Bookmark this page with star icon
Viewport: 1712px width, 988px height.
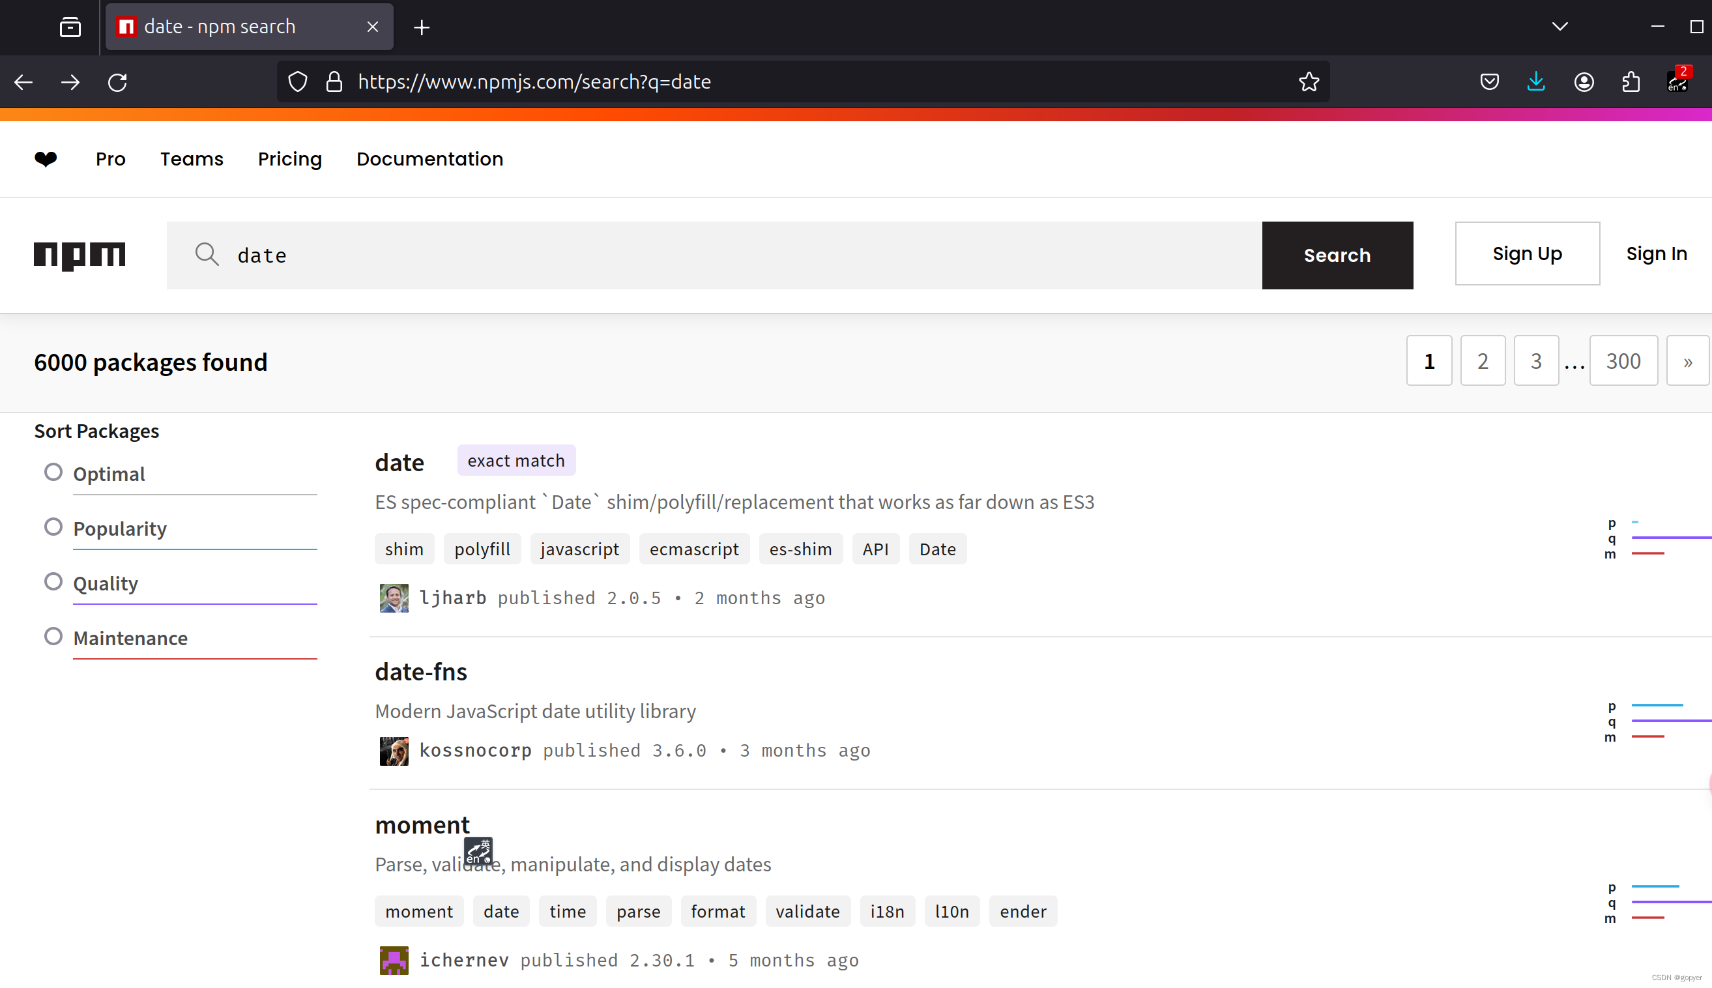(1308, 82)
